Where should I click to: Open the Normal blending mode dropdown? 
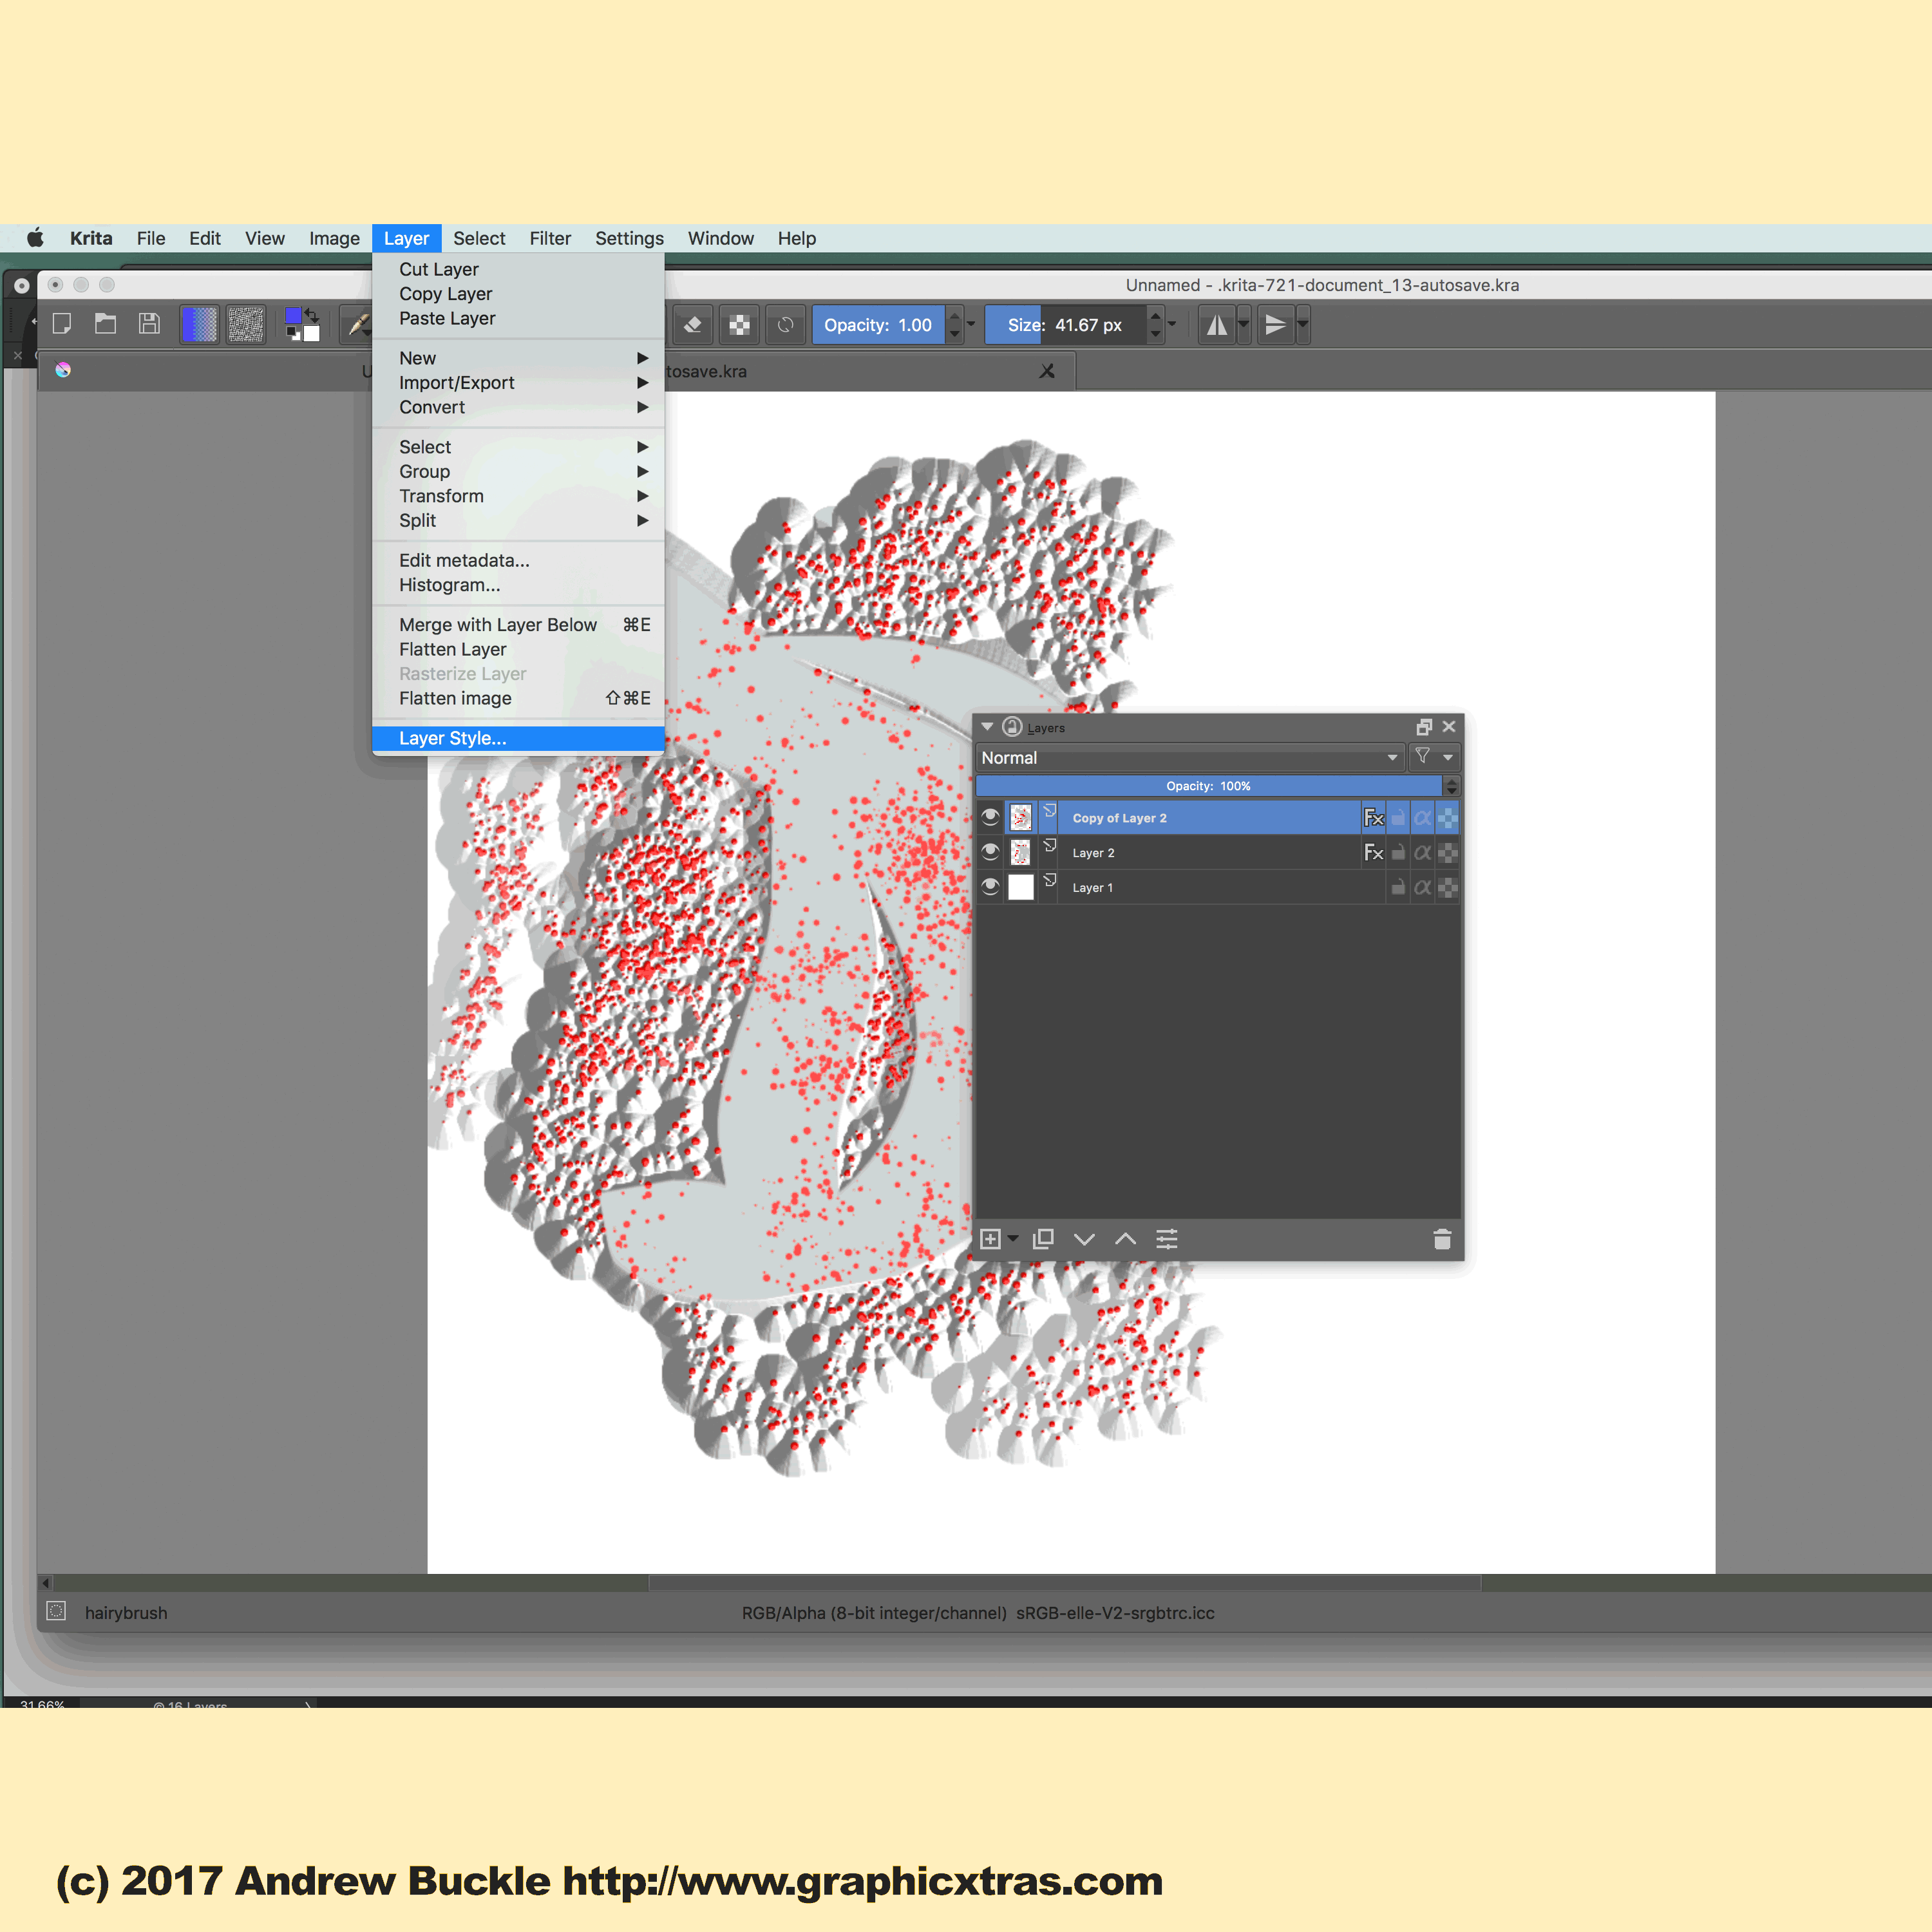pos(1190,757)
